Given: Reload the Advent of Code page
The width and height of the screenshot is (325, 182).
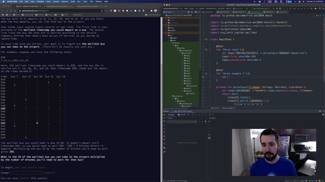Looking at the screenshot, I should pyautogui.click(x=11, y=11).
